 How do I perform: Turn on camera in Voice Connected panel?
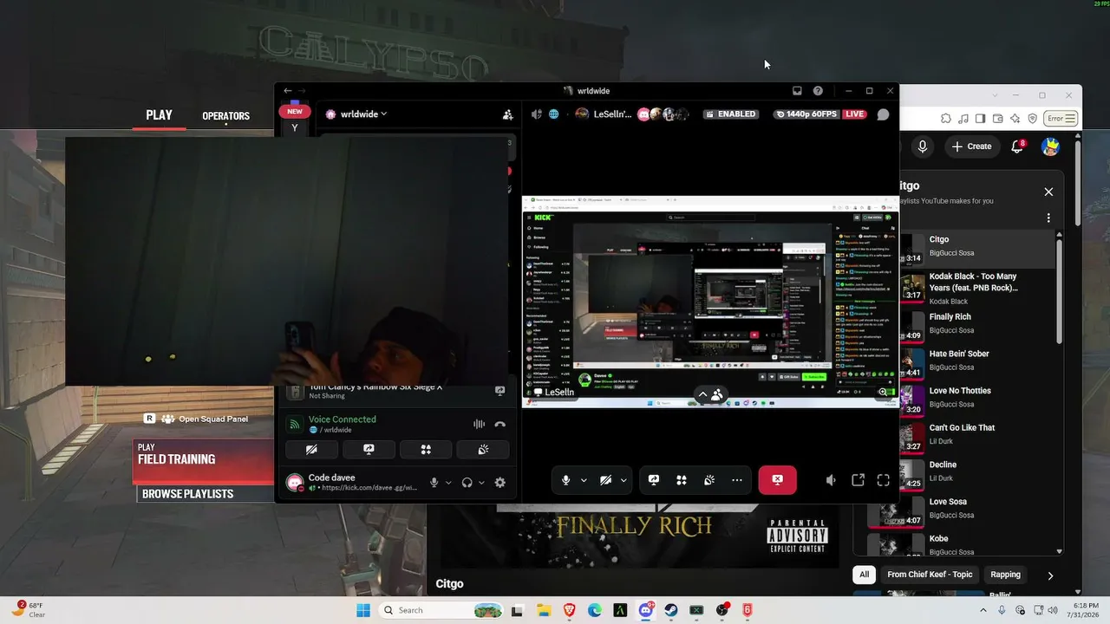pos(311,450)
